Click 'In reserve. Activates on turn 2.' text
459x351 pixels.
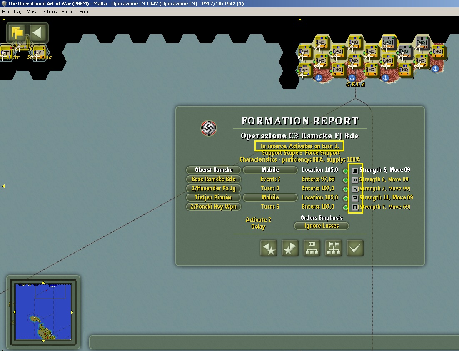(300, 146)
